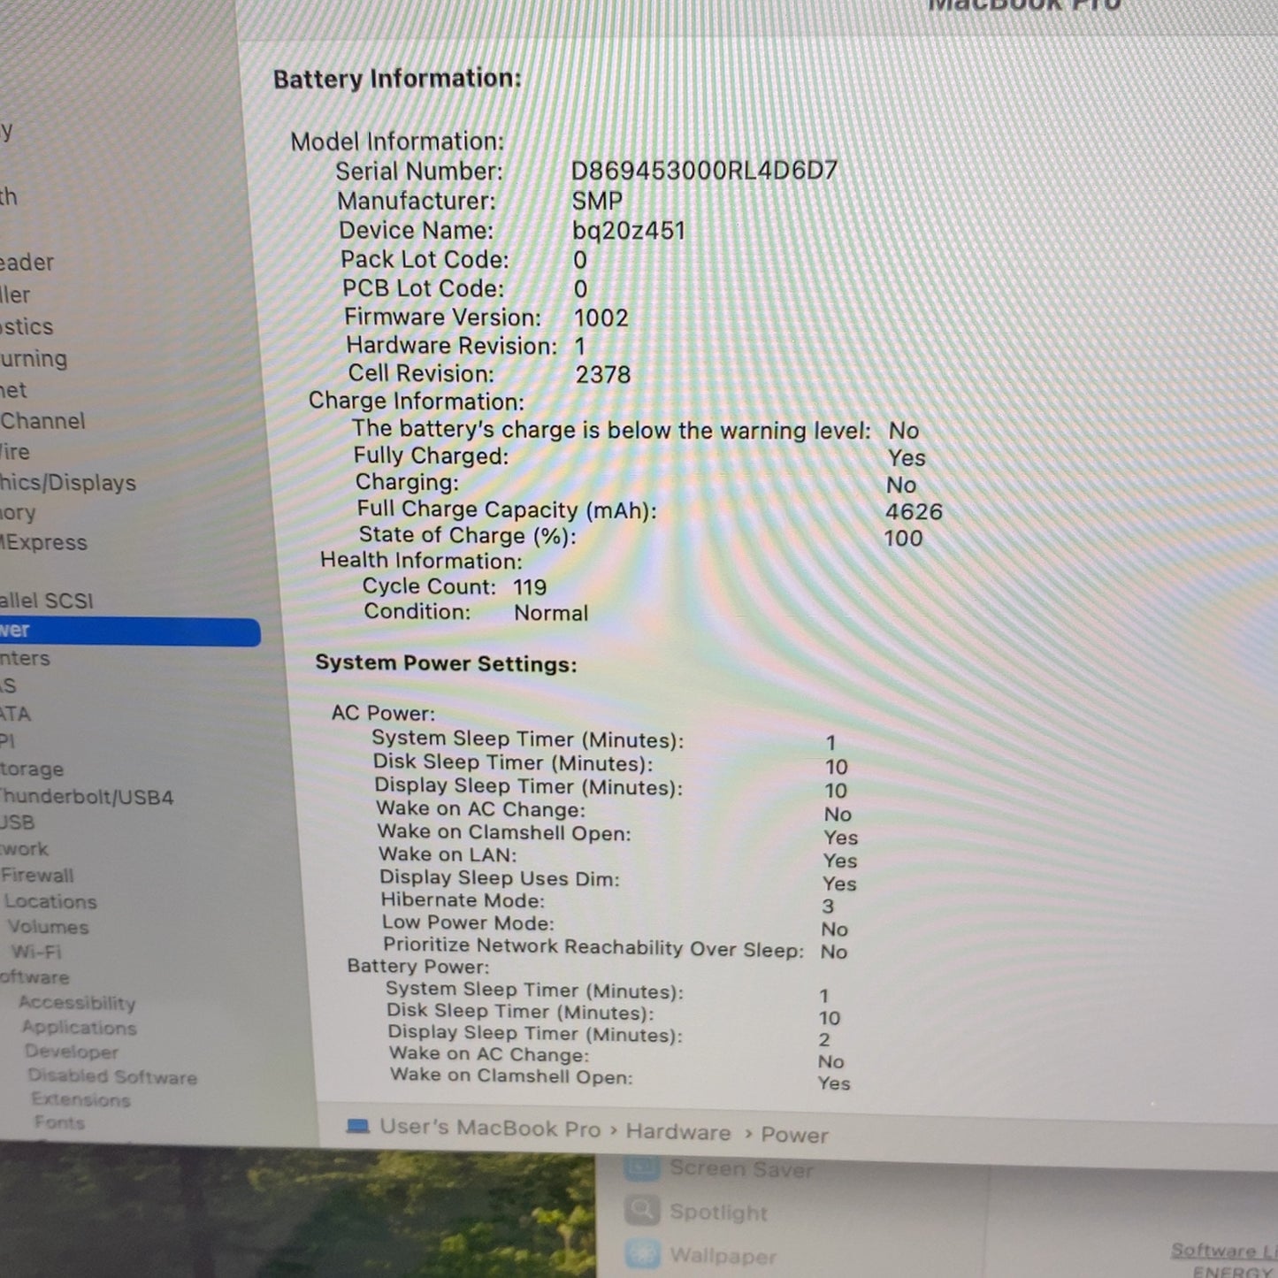Viewport: 1278px width, 1278px height.
Task: Click serial number D869453000RL4D6D7
Action: point(704,171)
